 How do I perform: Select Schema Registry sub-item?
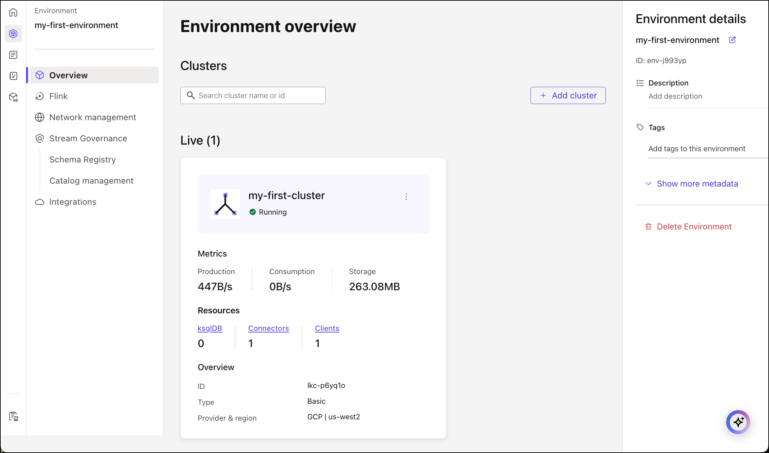pos(83,159)
